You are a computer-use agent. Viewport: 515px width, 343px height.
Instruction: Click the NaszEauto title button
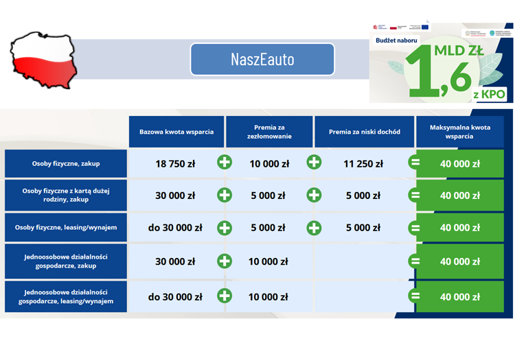(262, 60)
